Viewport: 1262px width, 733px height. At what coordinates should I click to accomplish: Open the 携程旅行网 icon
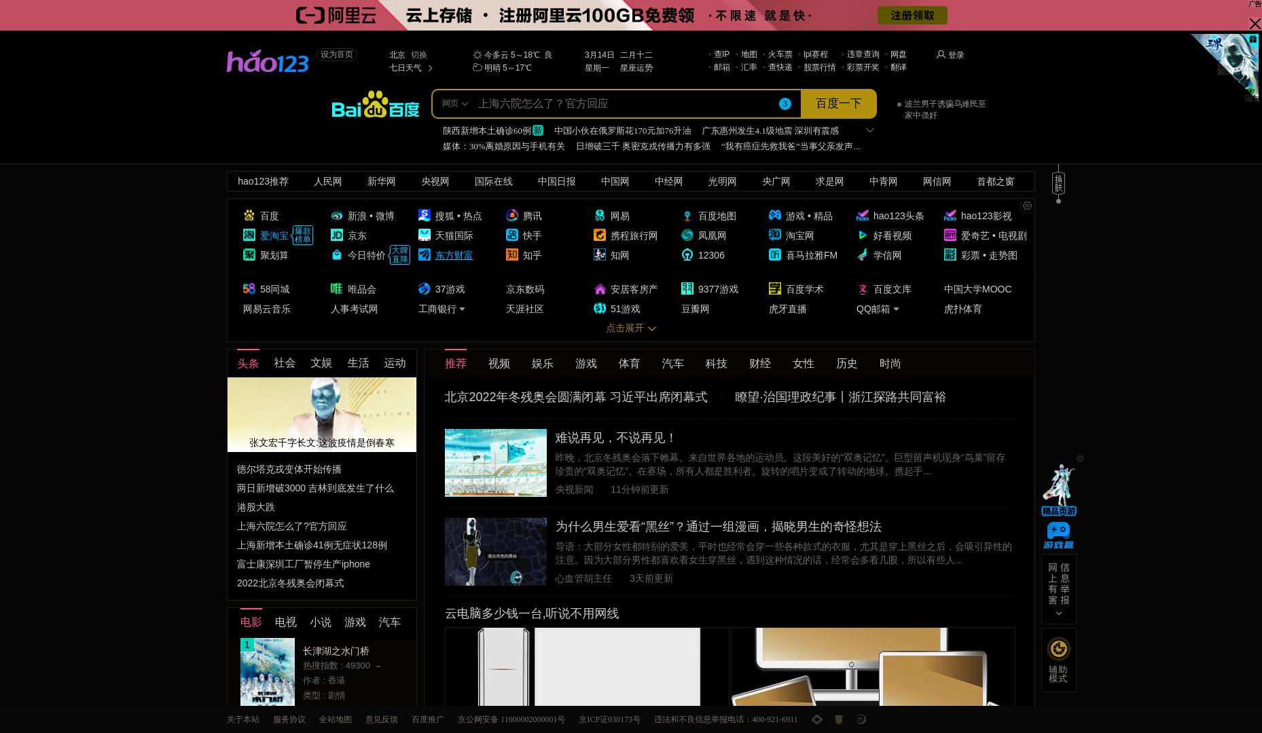(x=600, y=236)
